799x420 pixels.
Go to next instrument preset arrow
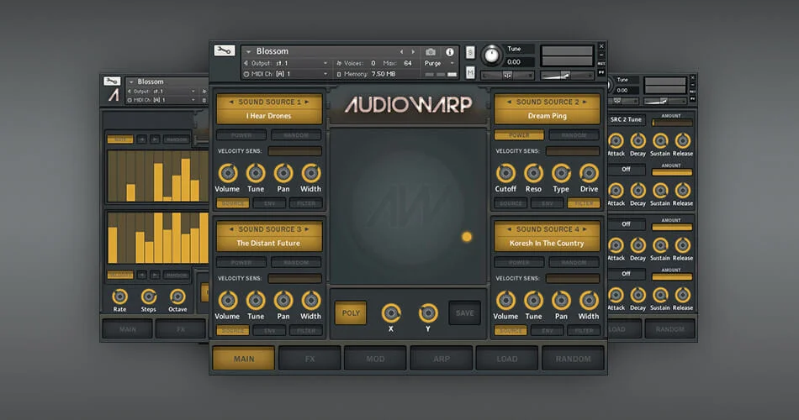tap(413, 51)
